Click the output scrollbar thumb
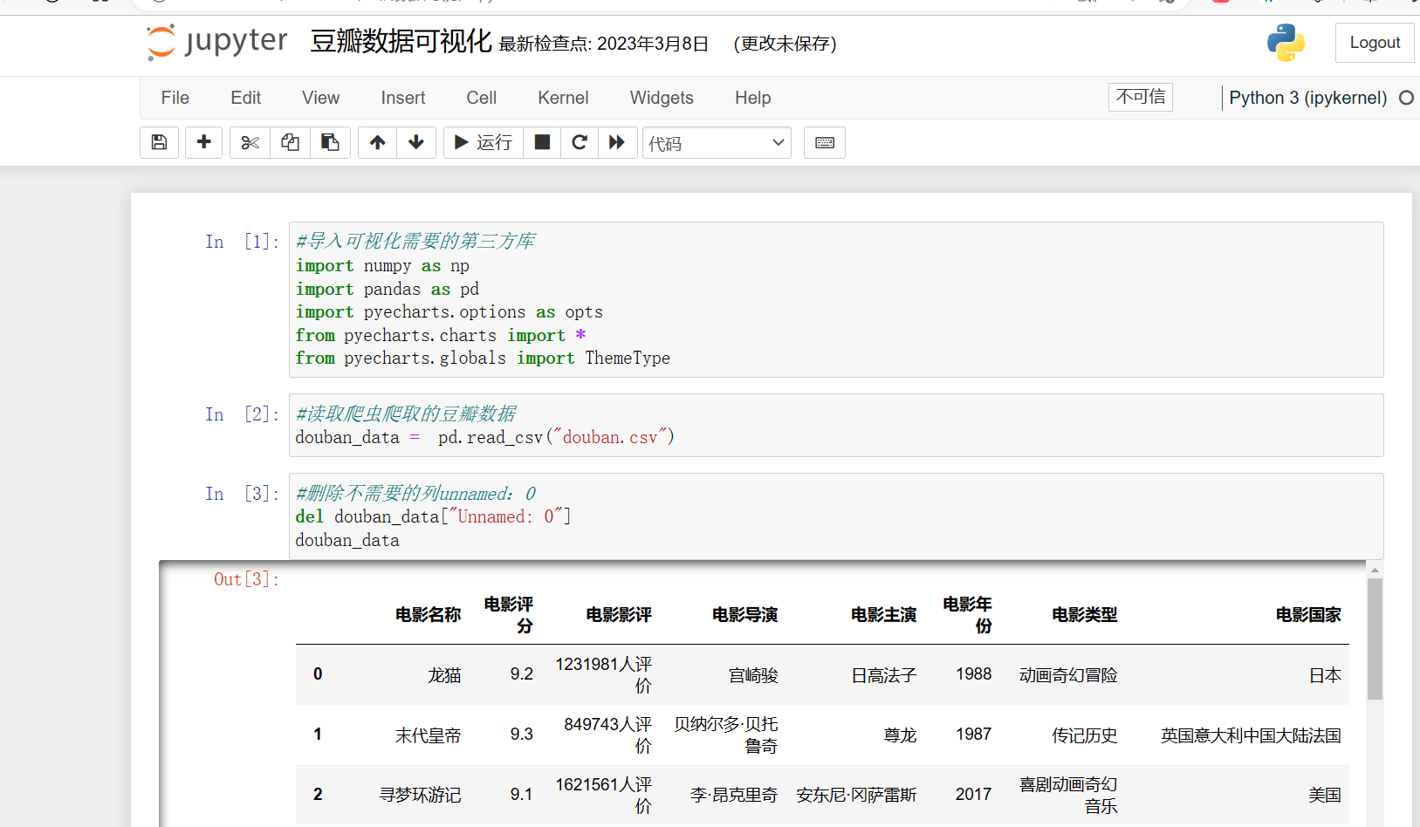1420x827 pixels. (x=1375, y=639)
